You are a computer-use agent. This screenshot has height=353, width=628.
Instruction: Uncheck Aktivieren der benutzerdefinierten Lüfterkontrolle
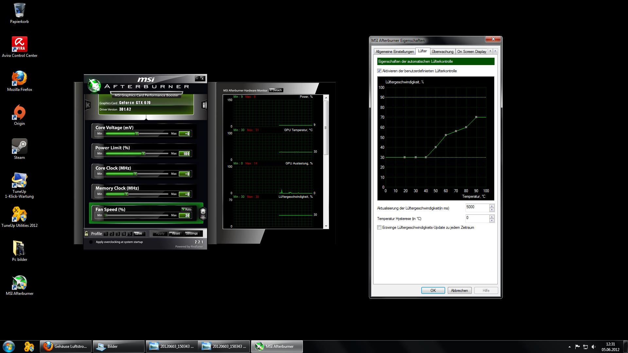click(379, 71)
